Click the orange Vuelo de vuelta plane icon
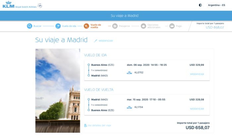The height and width of the screenshot is (138, 232). [x=87, y=26]
